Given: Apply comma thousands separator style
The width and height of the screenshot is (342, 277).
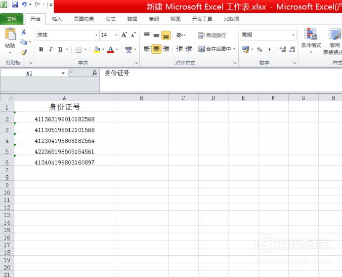Looking at the screenshot, I should point(269,49).
